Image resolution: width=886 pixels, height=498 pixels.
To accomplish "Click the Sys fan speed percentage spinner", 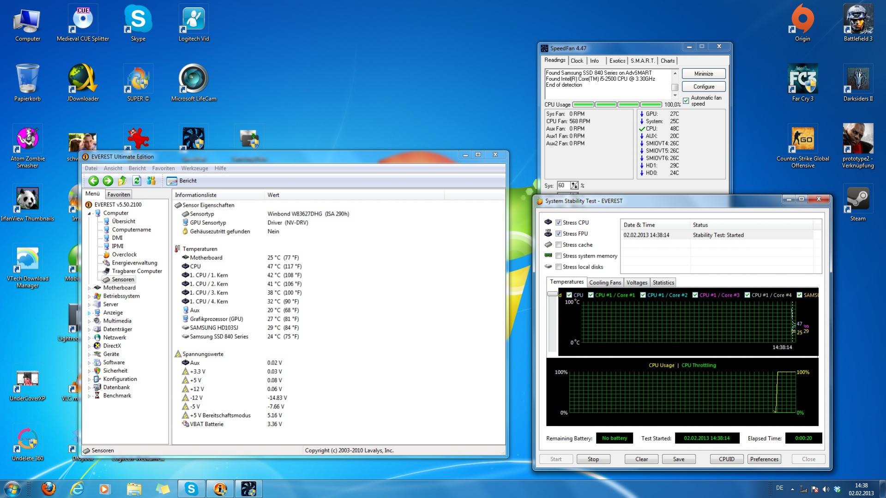I will click(574, 186).
